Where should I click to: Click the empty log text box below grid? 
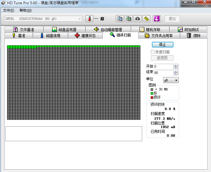pyautogui.click(x=74, y=134)
